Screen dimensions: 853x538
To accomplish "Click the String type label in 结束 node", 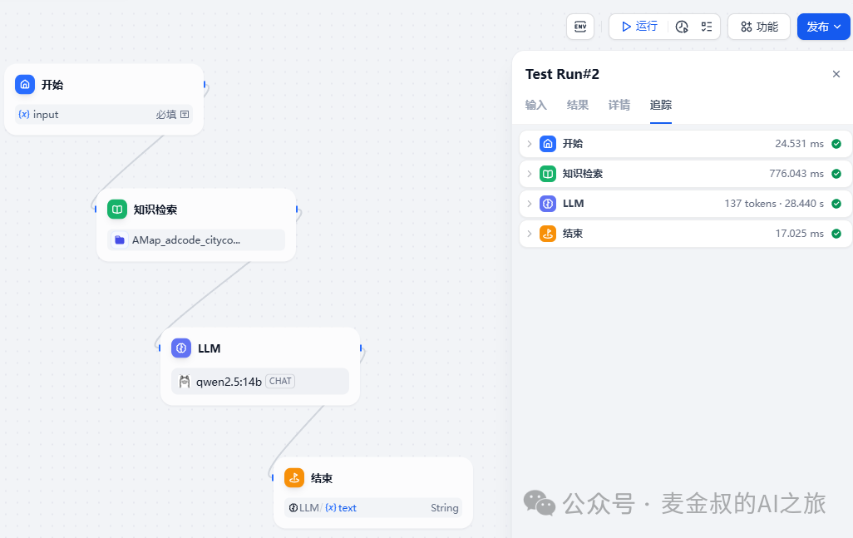I will click(x=445, y=507).
